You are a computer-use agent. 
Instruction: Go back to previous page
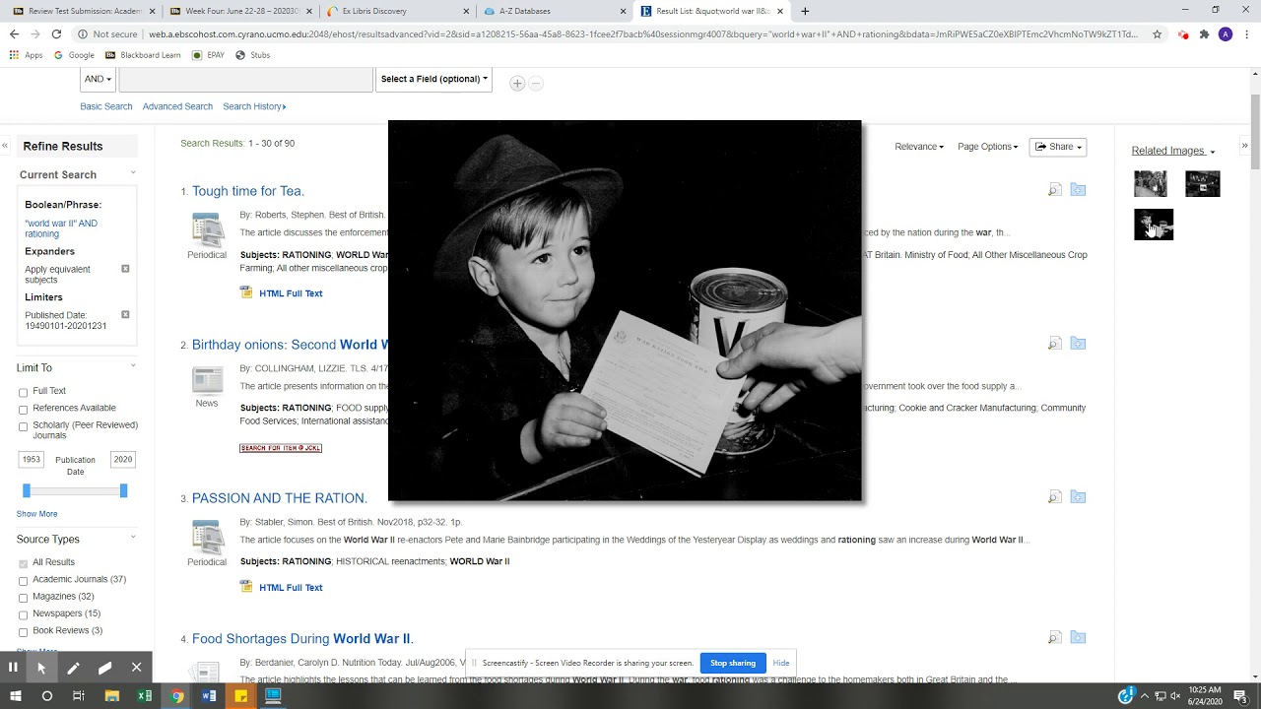[14, 33]
